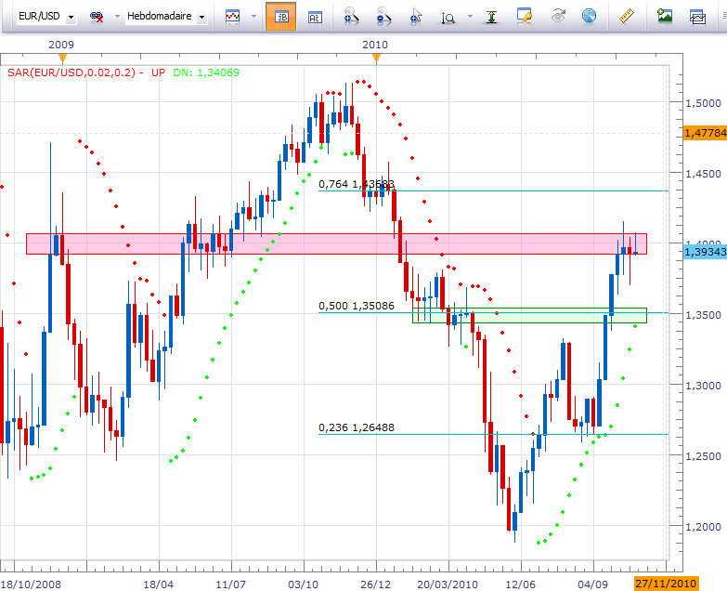Click the 26/12 date axis label
727x591 pixels.
(375, 584)
